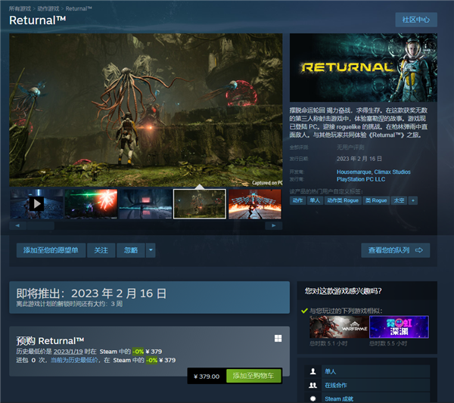Open the 社区中心 community hub
The width and height of the screenshot is (454, 403).
click(416, 20)
